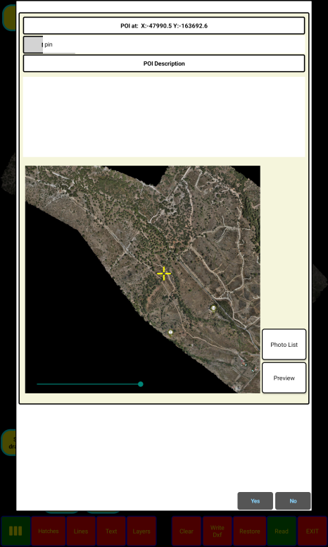Click the yellow crosshair marker on map
328x547 pixels.
click(164, 273)
